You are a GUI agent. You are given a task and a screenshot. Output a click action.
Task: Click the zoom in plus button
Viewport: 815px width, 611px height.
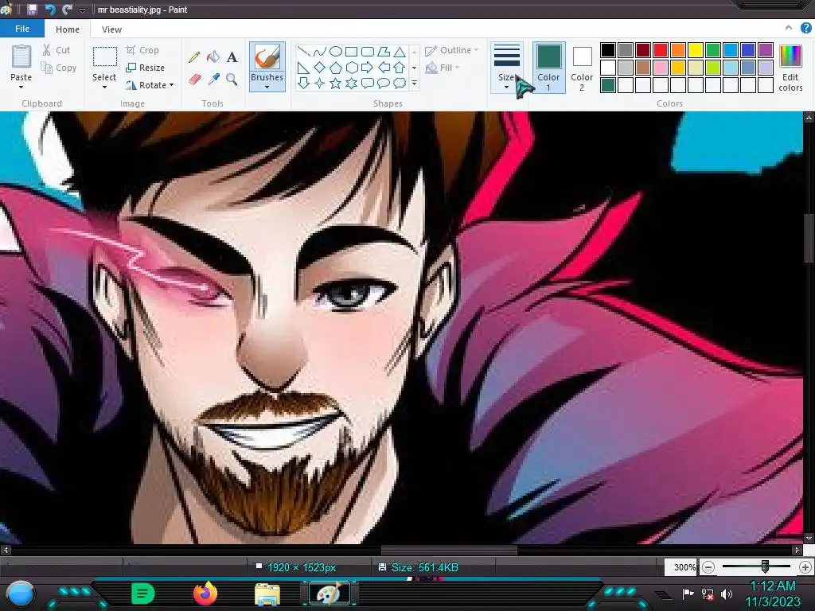tap(805, 567)
